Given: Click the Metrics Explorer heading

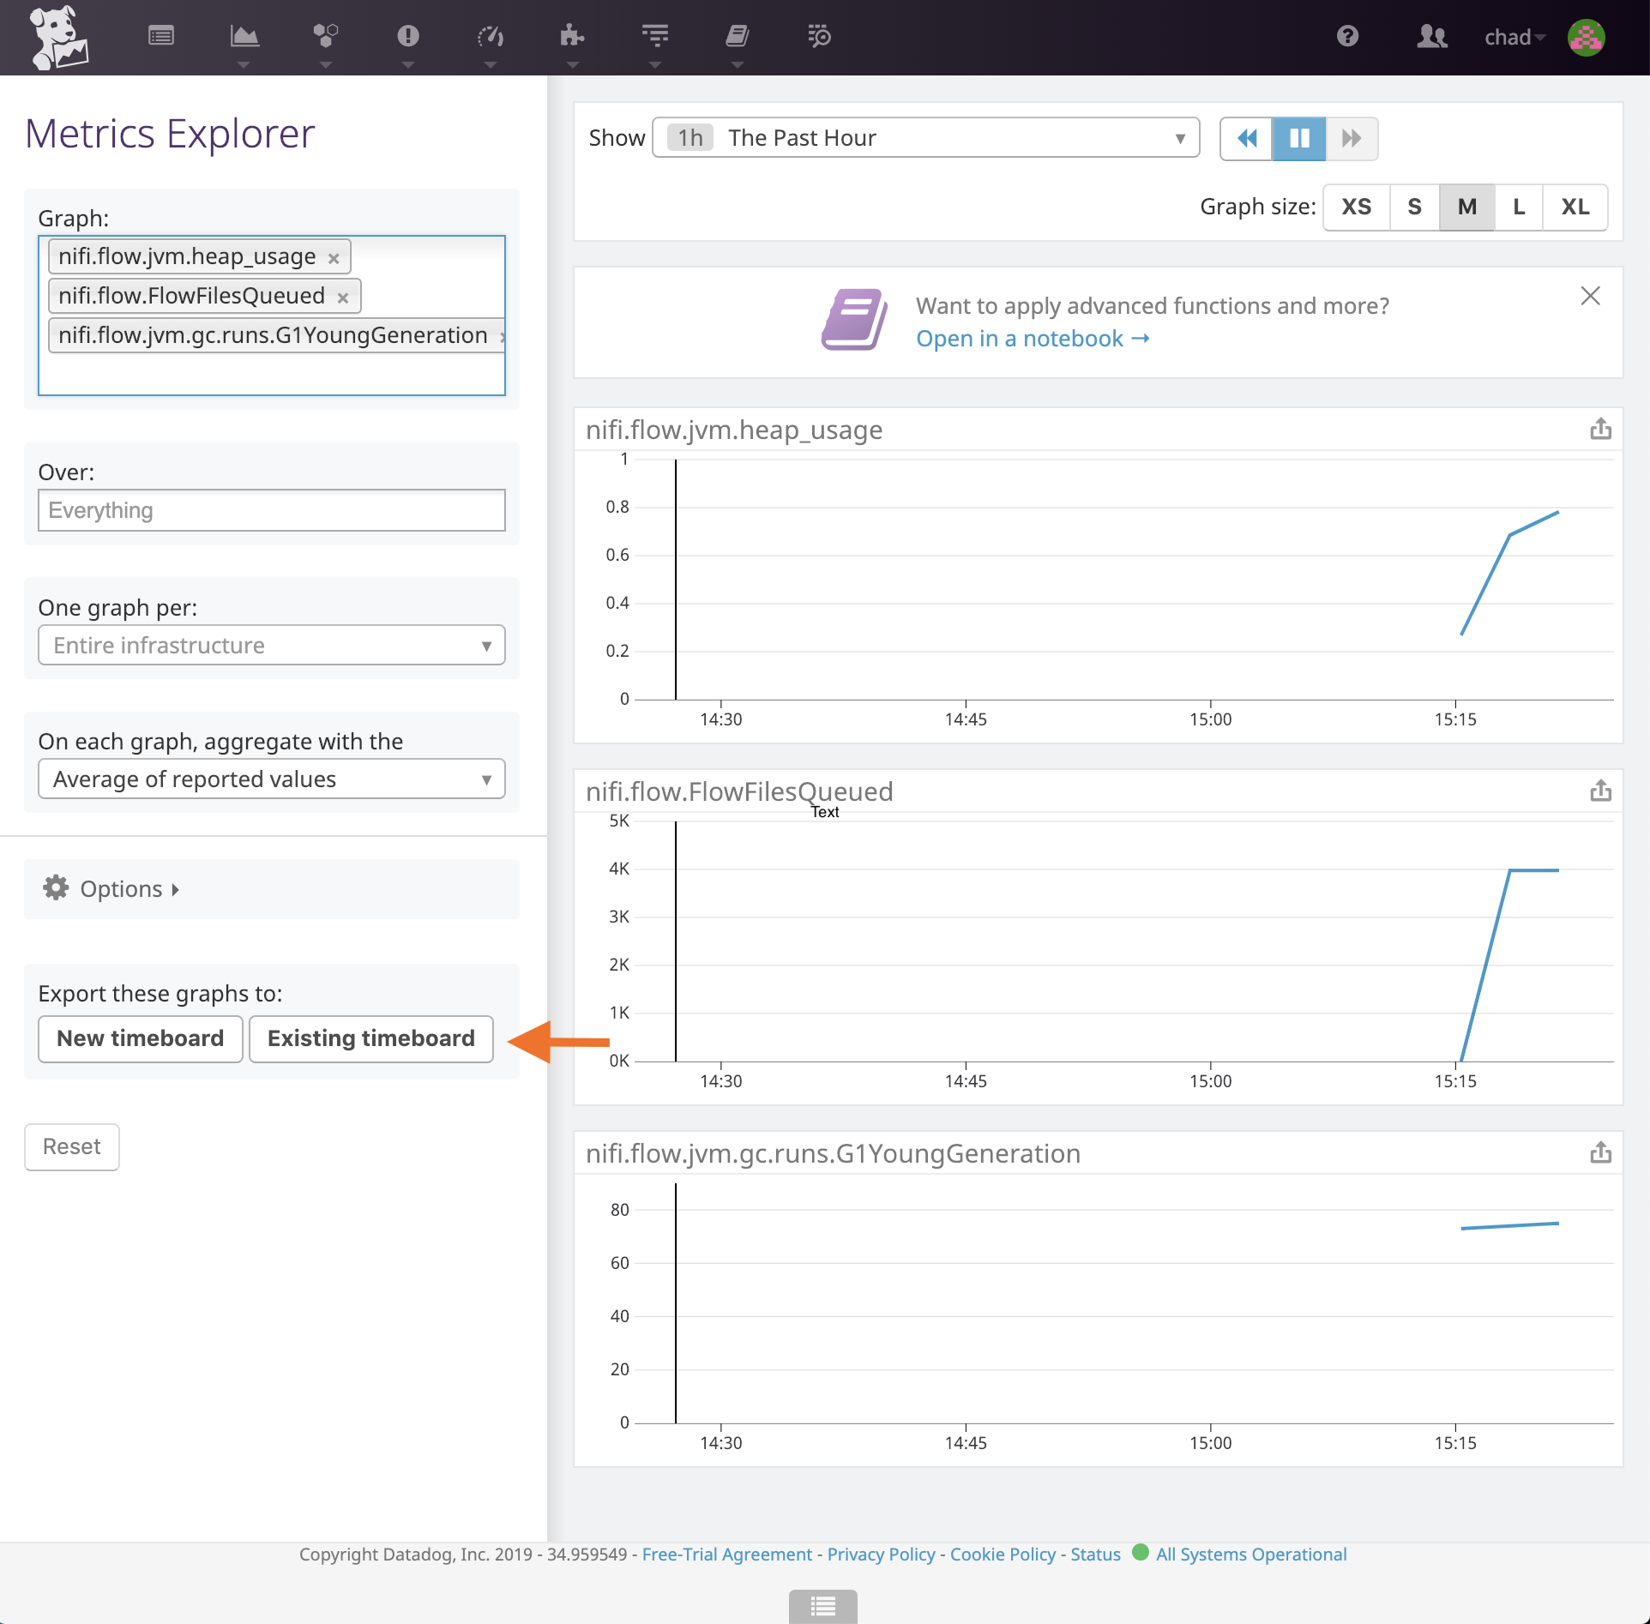Looking at the screenshot, I should coord(170,134).
